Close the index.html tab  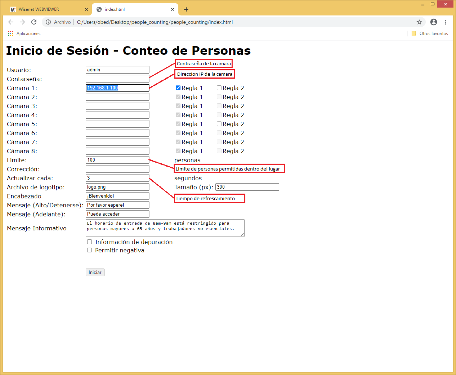[x=172, y=9]
